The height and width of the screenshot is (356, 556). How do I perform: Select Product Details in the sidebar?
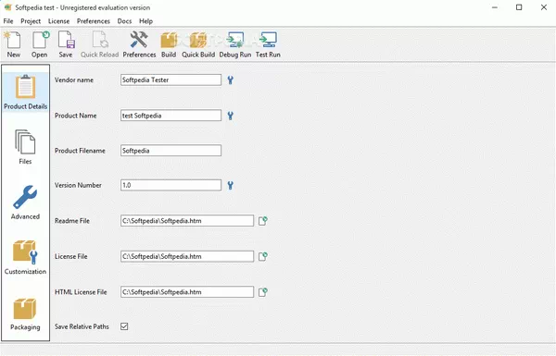pyautogui.click(x=25, y=92)
